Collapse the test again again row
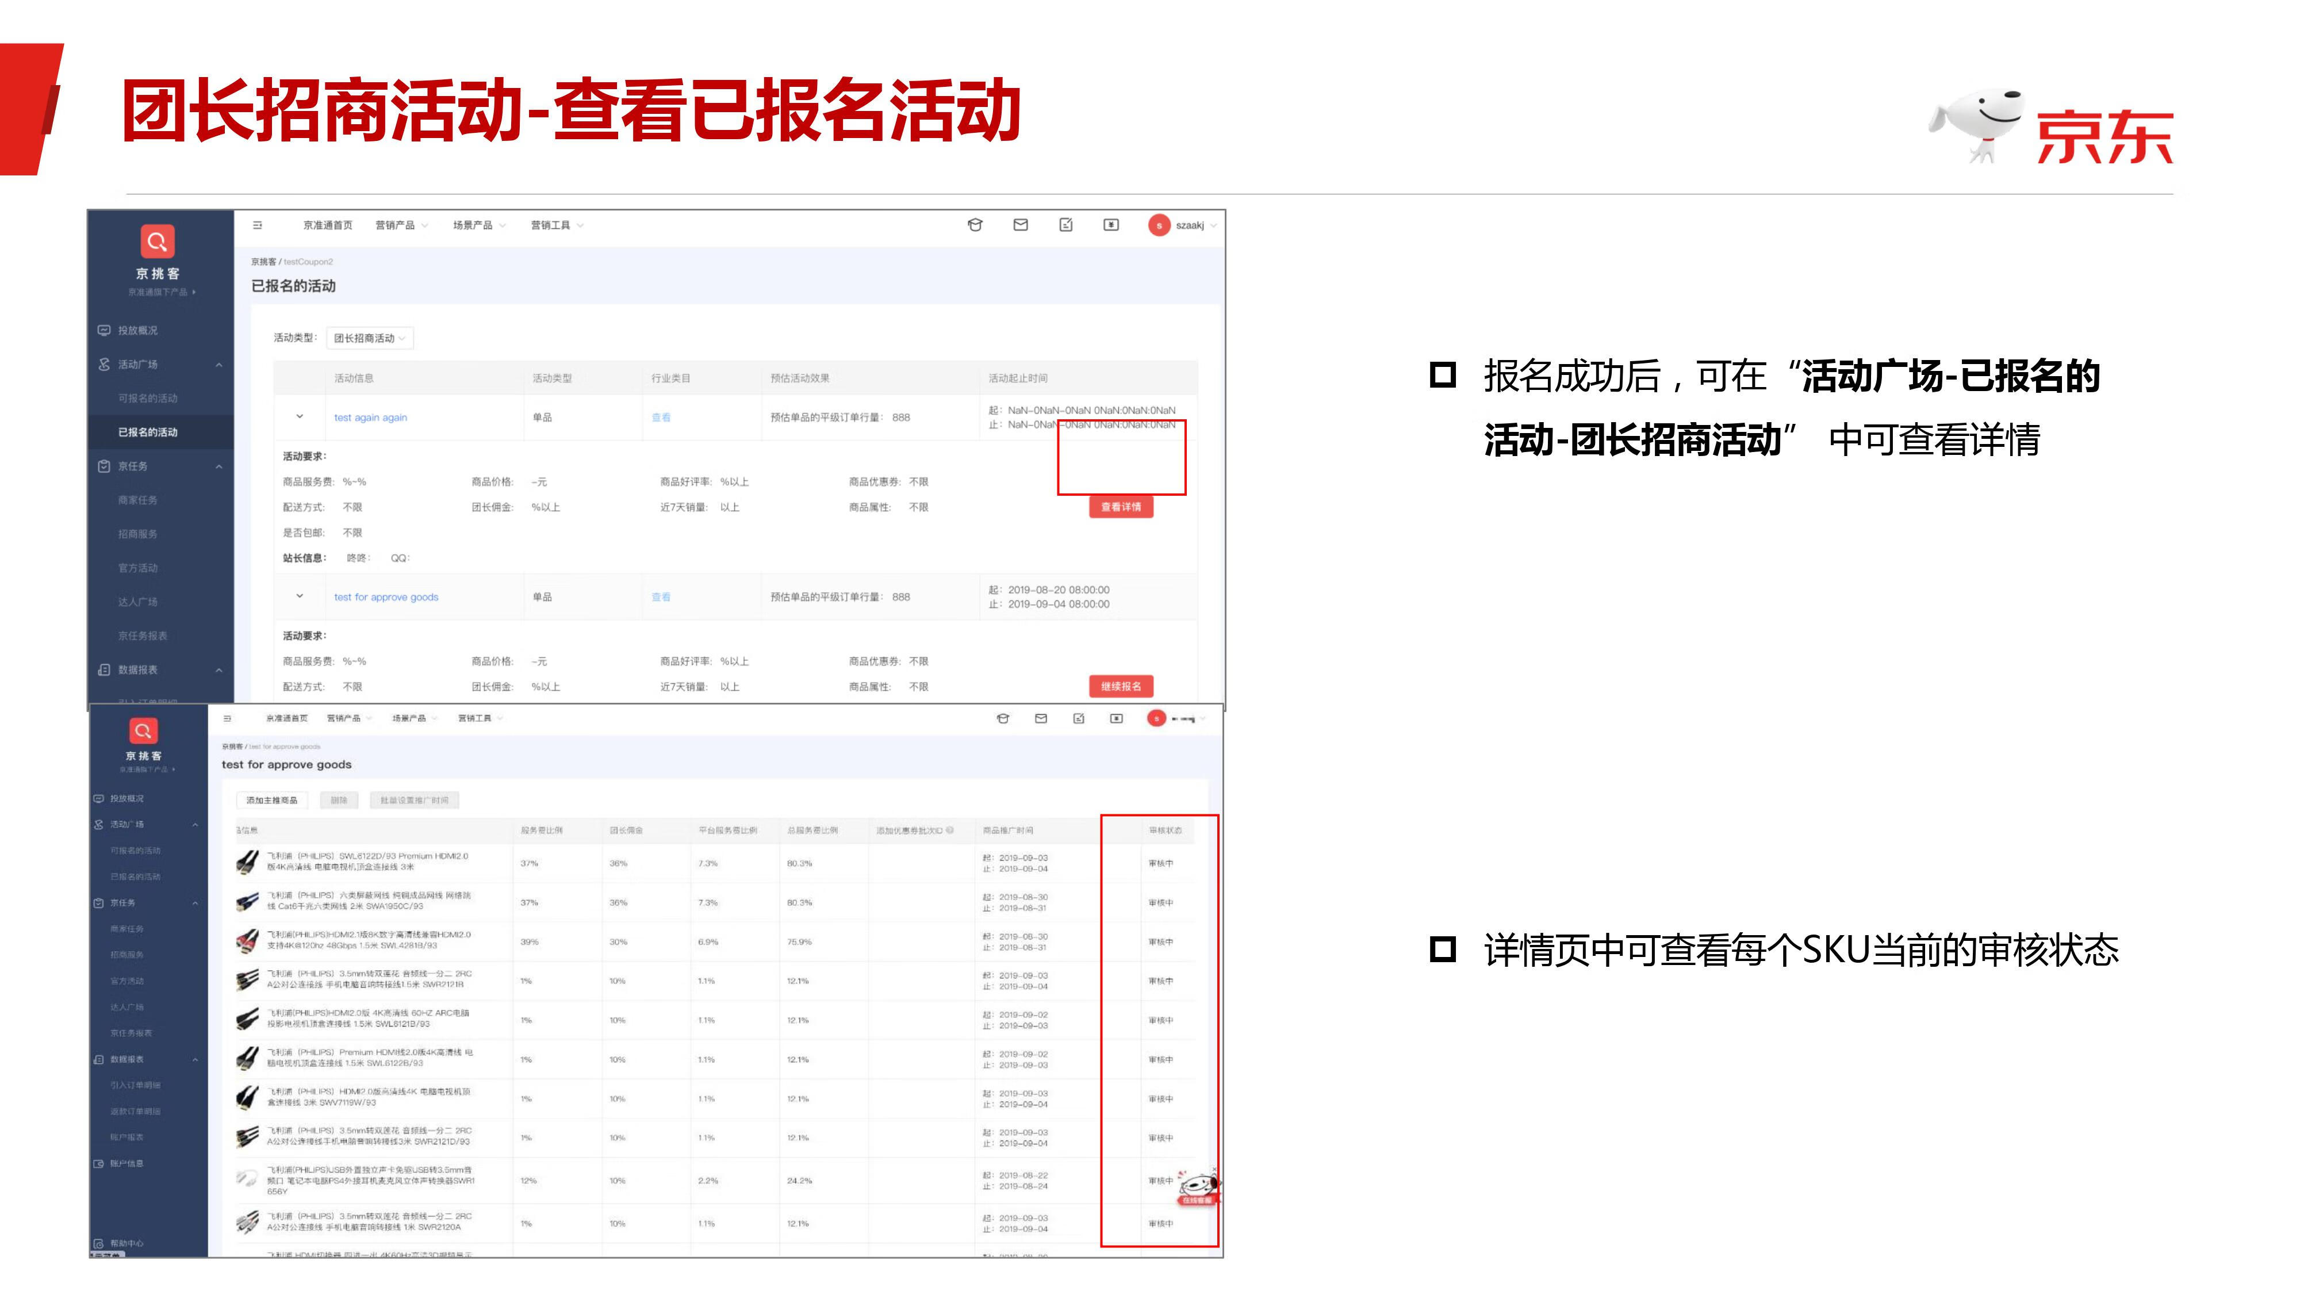 [x=300, y=416]
